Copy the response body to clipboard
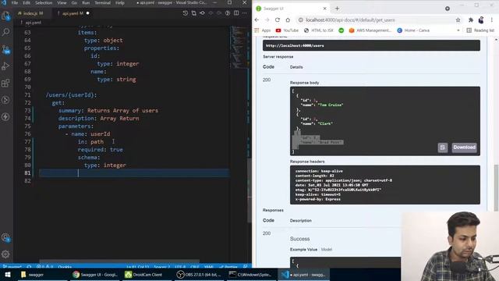The height and width of the screenshot is (281, 499). [x=443, y=148]
